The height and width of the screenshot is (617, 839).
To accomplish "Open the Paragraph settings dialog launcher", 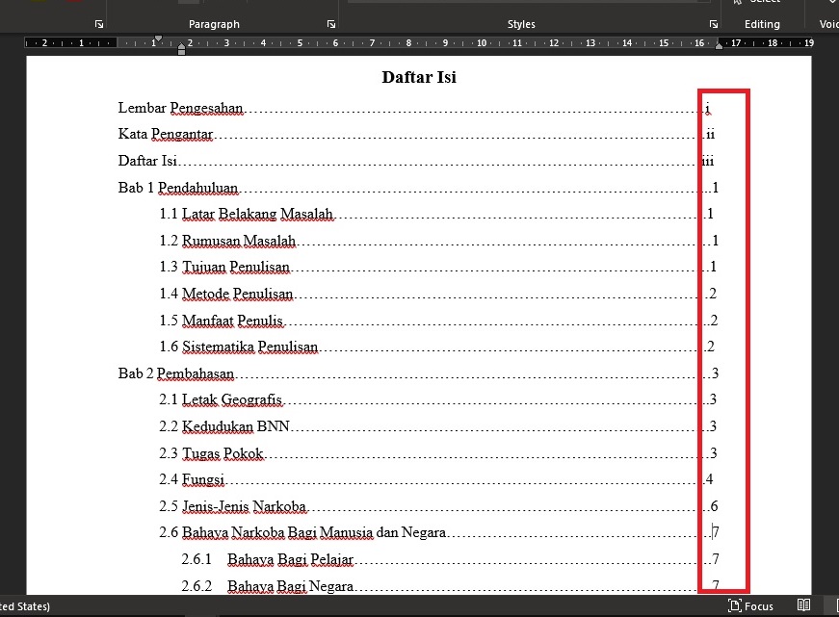I will click(x=331, y=24).
